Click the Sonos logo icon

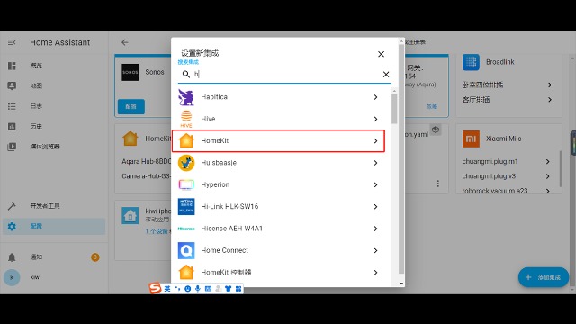130,72
